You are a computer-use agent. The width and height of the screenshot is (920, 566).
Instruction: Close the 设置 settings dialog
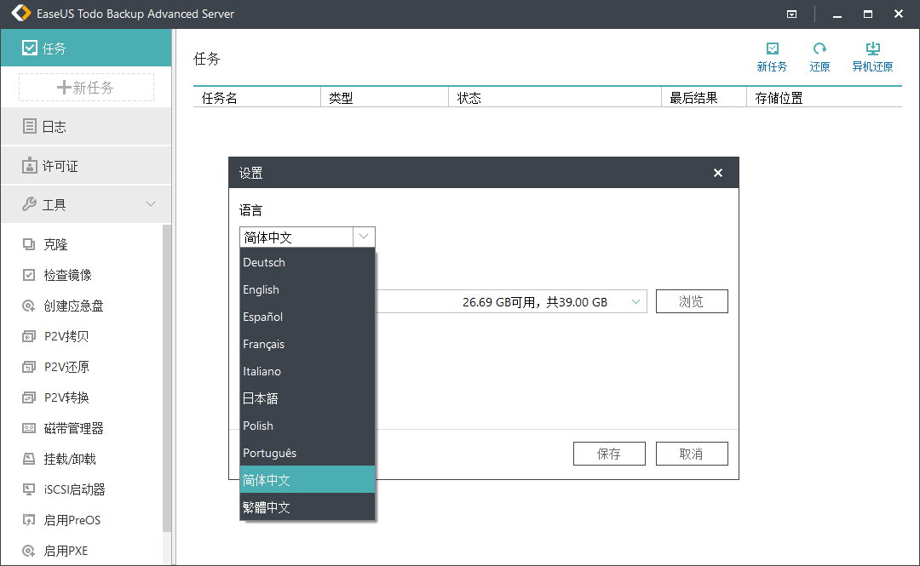[x=717, y=173]
